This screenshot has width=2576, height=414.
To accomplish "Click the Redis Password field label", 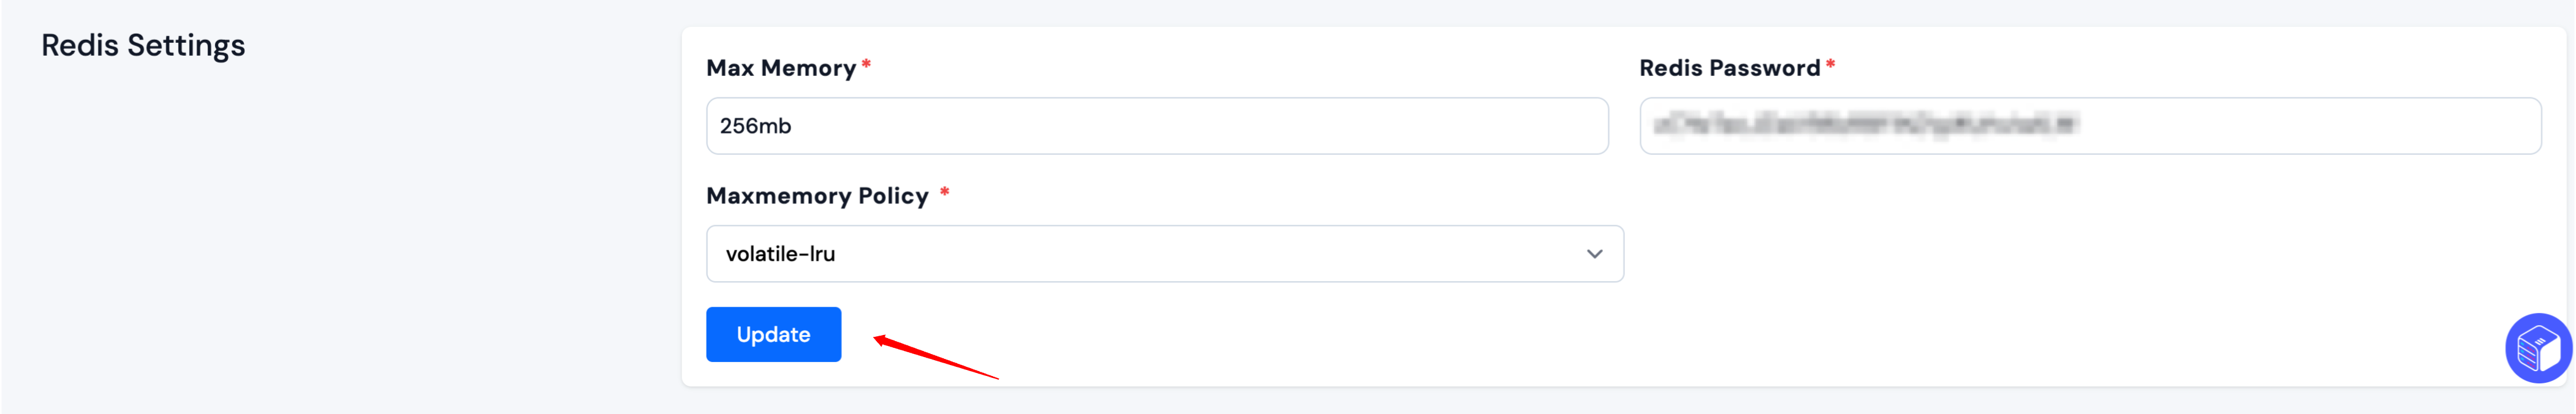I will tap(1729, 68).
